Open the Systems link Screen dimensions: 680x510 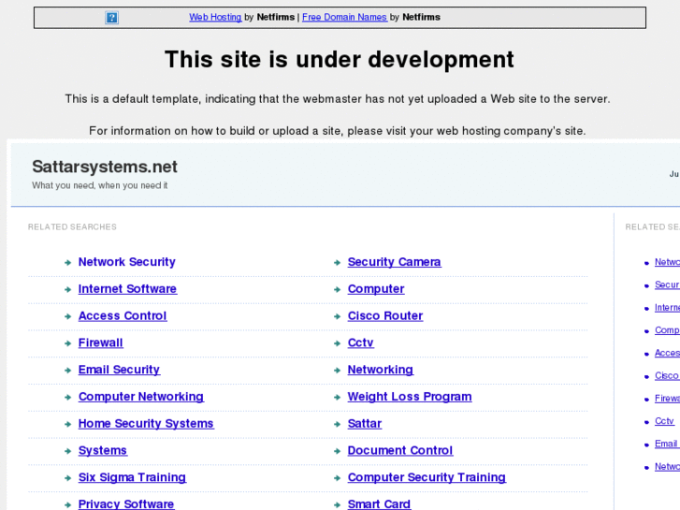tap(102, 450)
